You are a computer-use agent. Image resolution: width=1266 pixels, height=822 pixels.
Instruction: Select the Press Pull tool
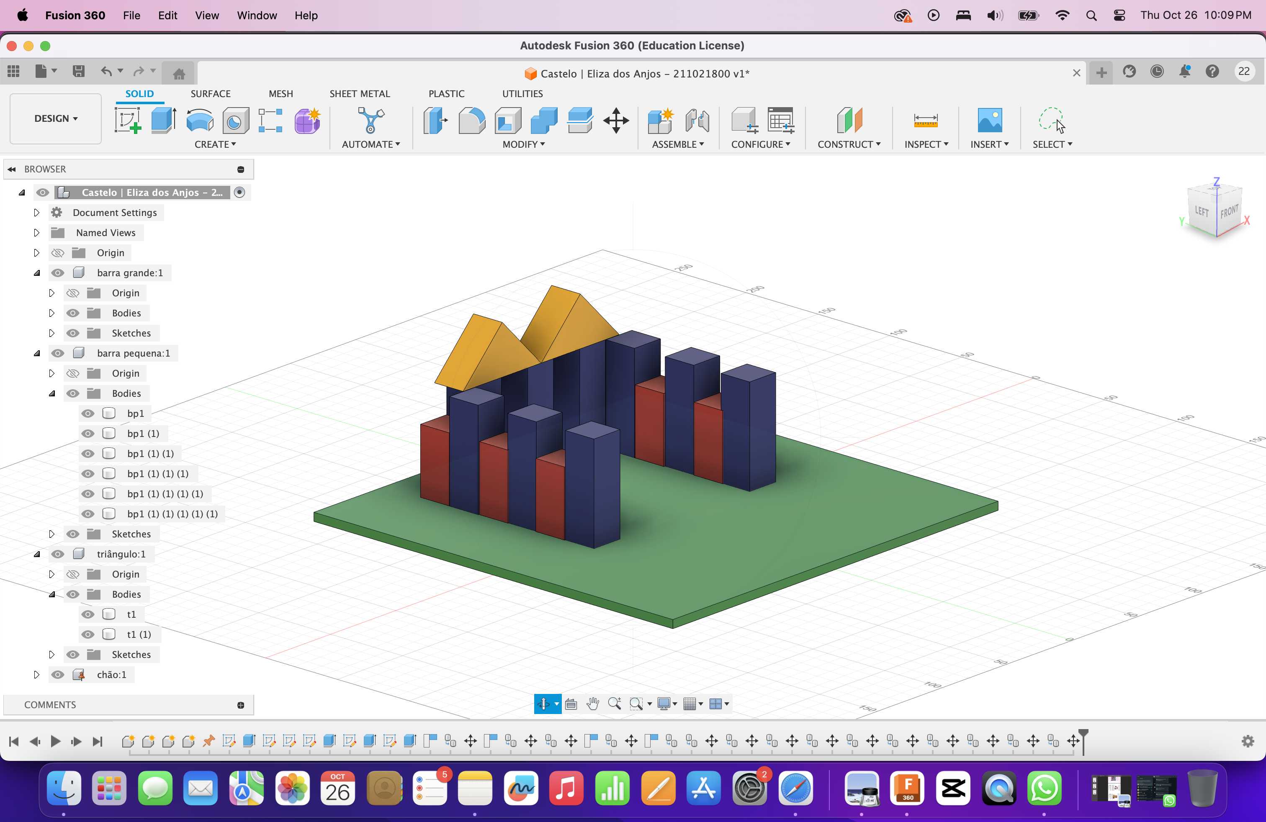coord(436,120)
